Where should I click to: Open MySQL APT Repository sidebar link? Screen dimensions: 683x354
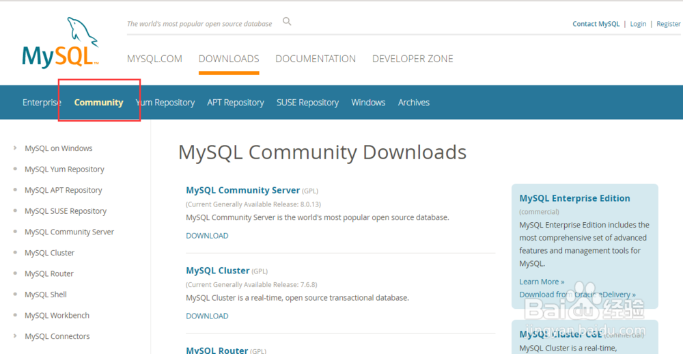[64, 190]
